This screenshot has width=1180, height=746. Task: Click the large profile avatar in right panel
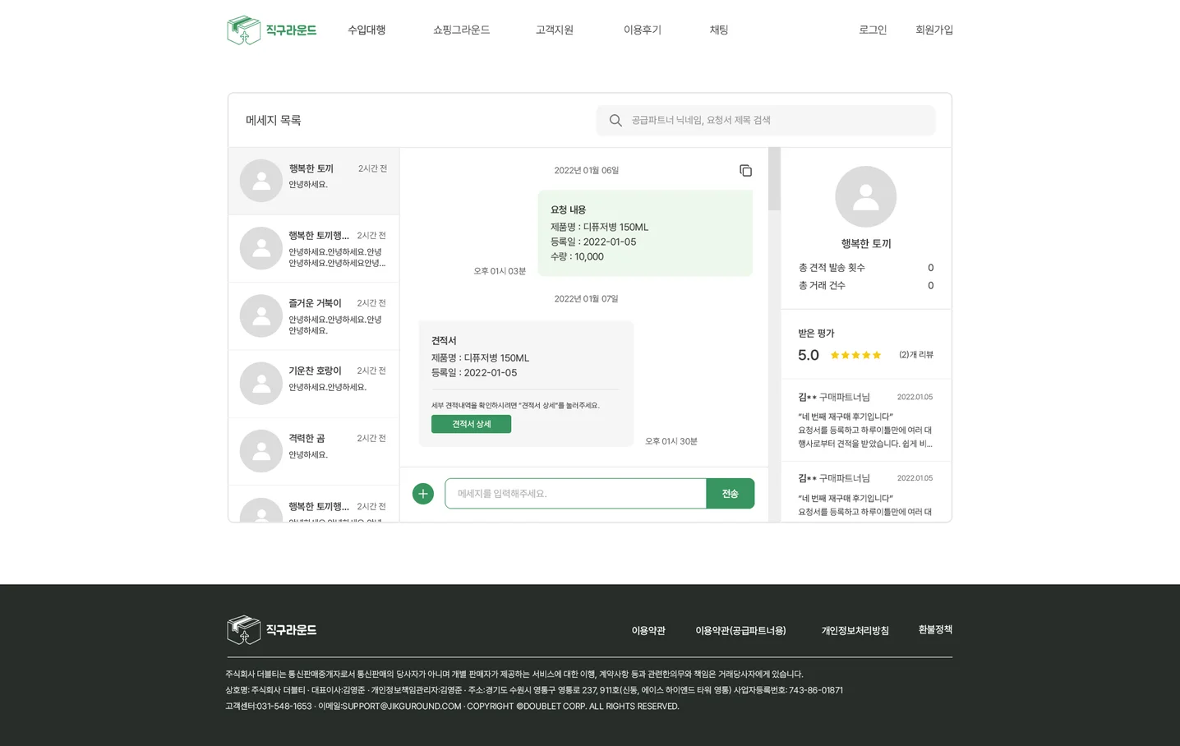[866, 196]
